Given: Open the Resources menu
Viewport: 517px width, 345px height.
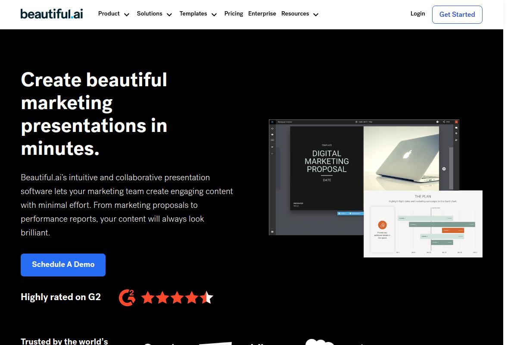Looking at the screenshot, I should (295, 14).
